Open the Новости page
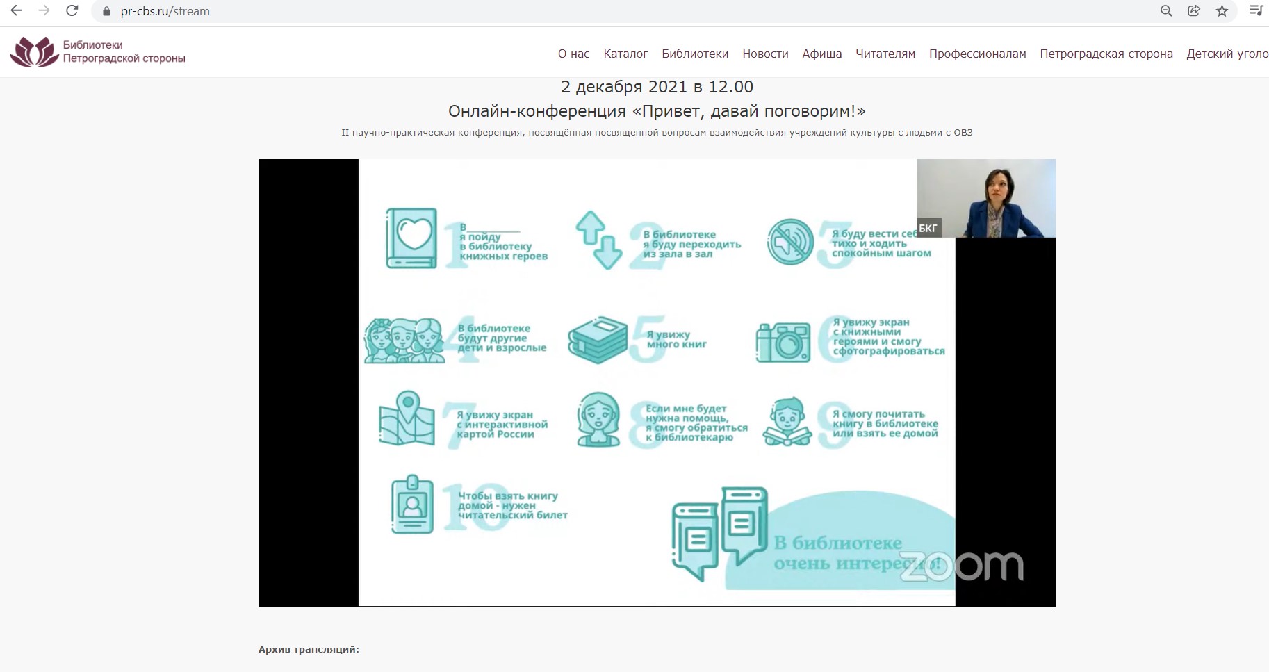 point(765,54)
